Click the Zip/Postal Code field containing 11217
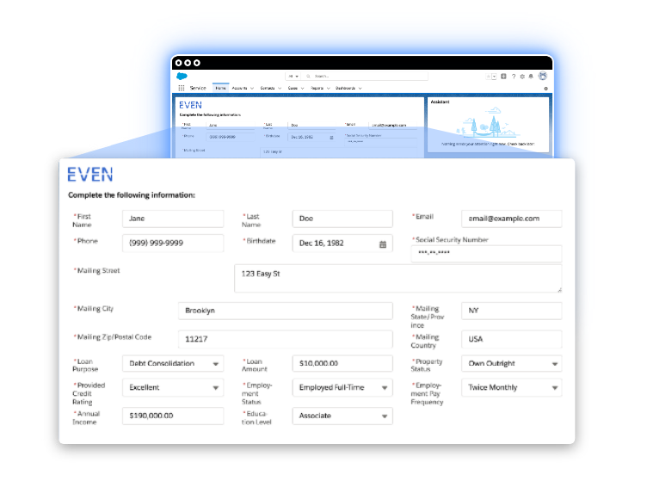This screenshot has width=672, height=487. tap(286, 339)
